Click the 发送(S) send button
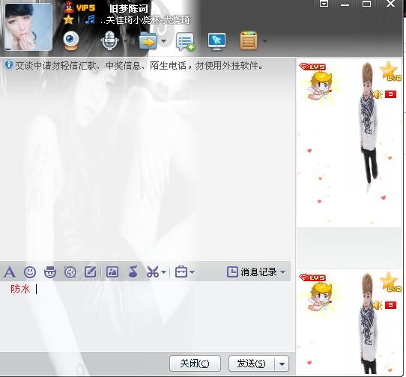The height and width of the screenshot is (377, 406). 251,364
